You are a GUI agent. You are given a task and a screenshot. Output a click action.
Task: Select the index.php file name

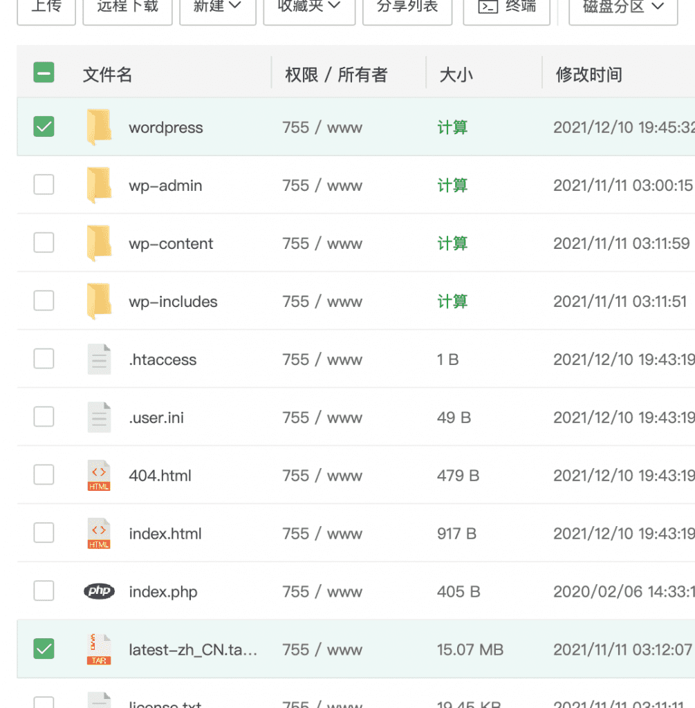click(163, 592)
